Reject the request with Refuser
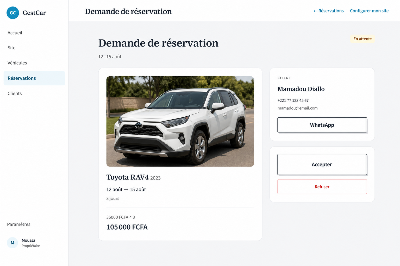Screen dimensions: 400x266 (x=322, y=187)
